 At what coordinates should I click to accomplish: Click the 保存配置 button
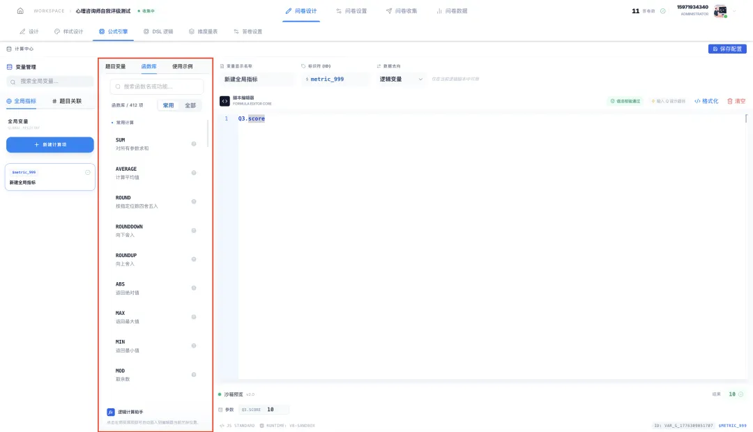(x=727, y=49)
